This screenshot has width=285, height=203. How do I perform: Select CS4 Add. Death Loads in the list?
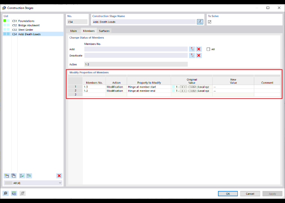tap(33, 34)
